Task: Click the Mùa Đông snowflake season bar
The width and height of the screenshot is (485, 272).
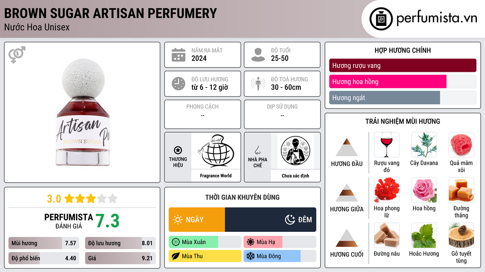Action: (272, 256)
